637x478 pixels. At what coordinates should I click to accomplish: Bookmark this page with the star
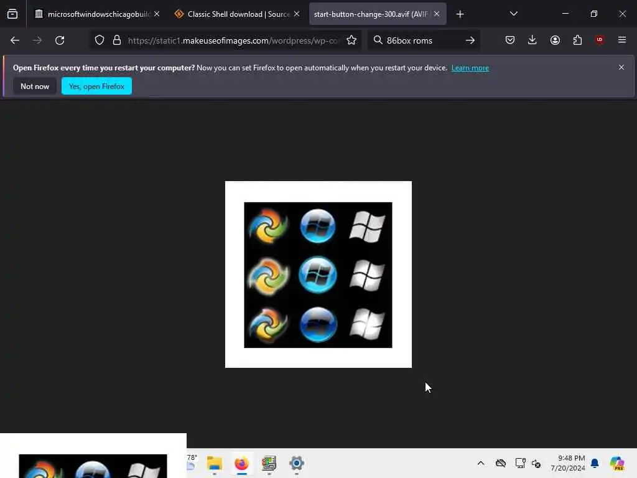[351, 40]
